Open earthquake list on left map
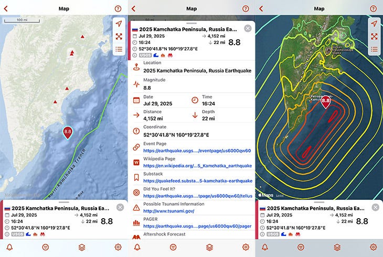Image resolution: width=383 pixels, height=257 pixels. (119, 49)
